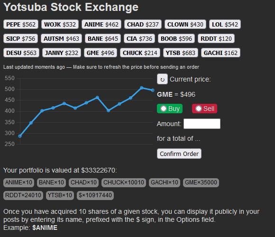This screenshot has height=237, width=275.
Task: Select the SICP $756 ticker
Action: pyautogui.click(x=20, y=38)
